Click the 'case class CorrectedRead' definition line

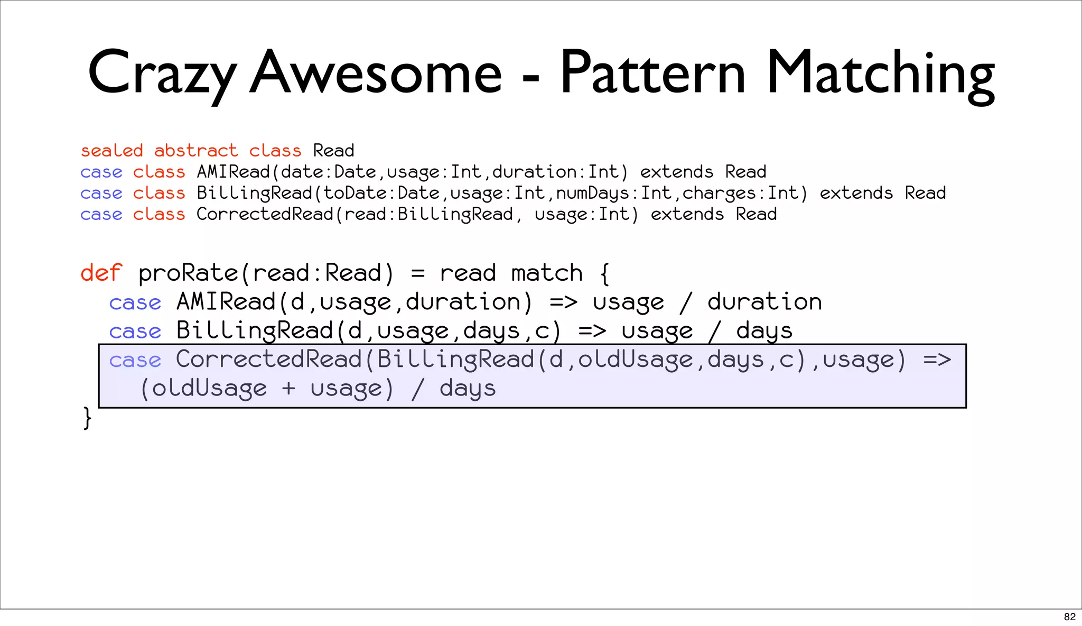428,215
